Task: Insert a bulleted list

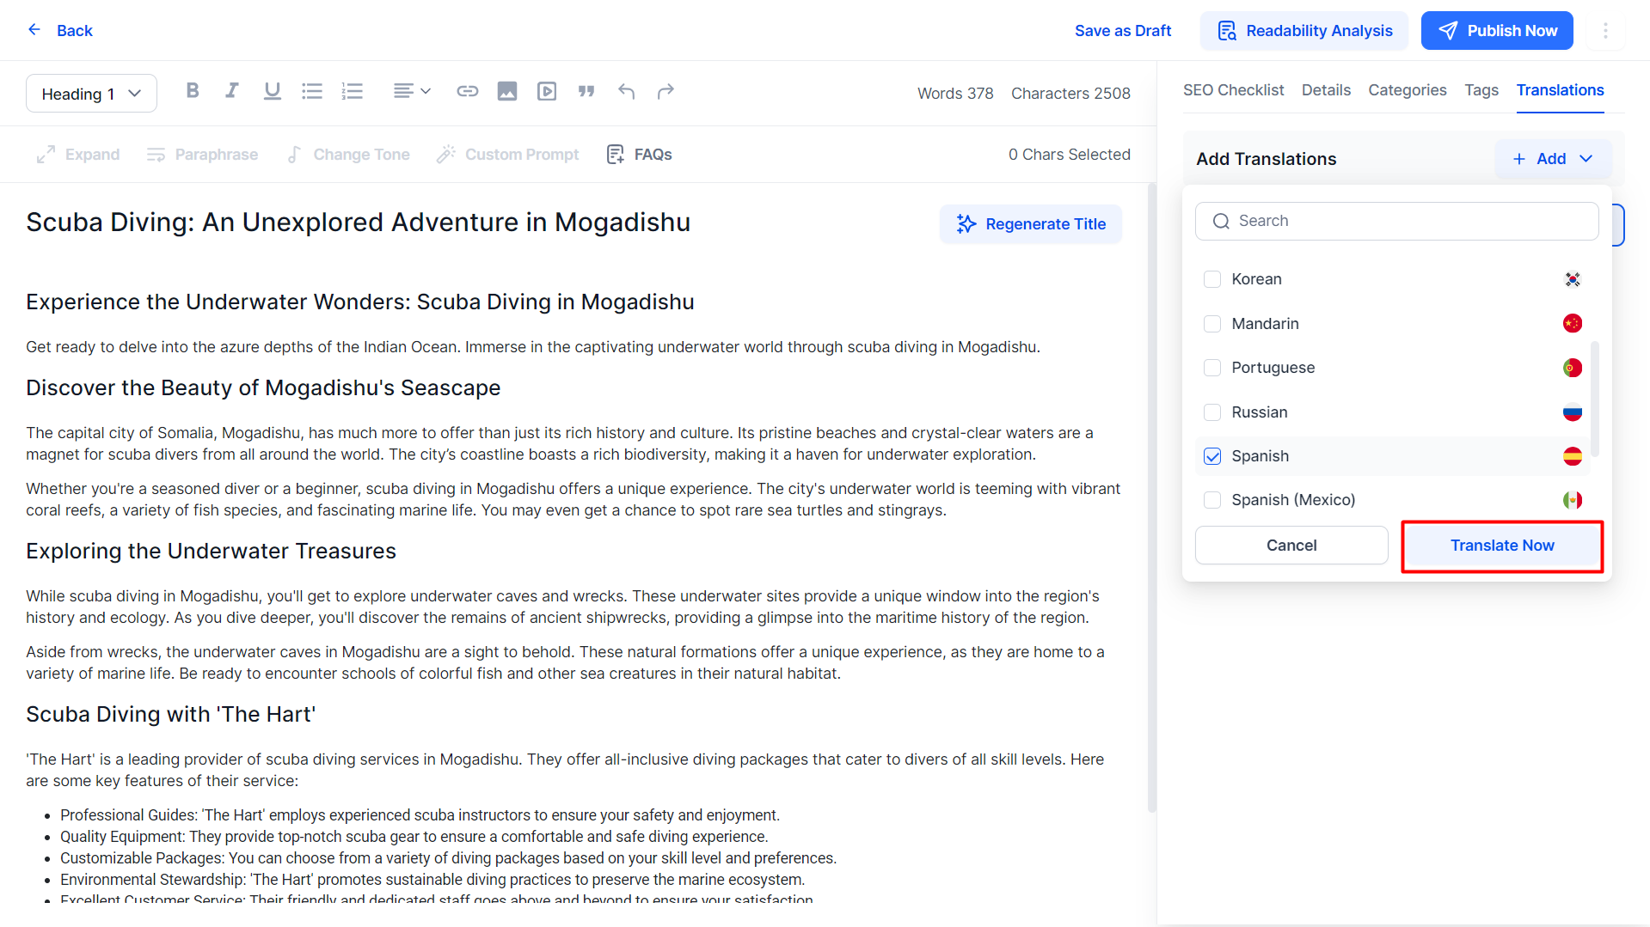Action: [312, 90]
